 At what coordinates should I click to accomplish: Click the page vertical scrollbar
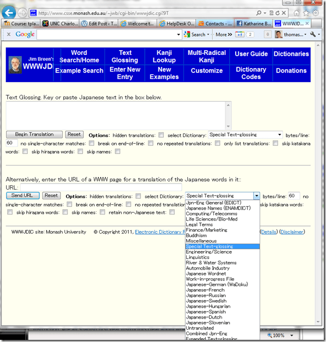(x=318, y=183)
